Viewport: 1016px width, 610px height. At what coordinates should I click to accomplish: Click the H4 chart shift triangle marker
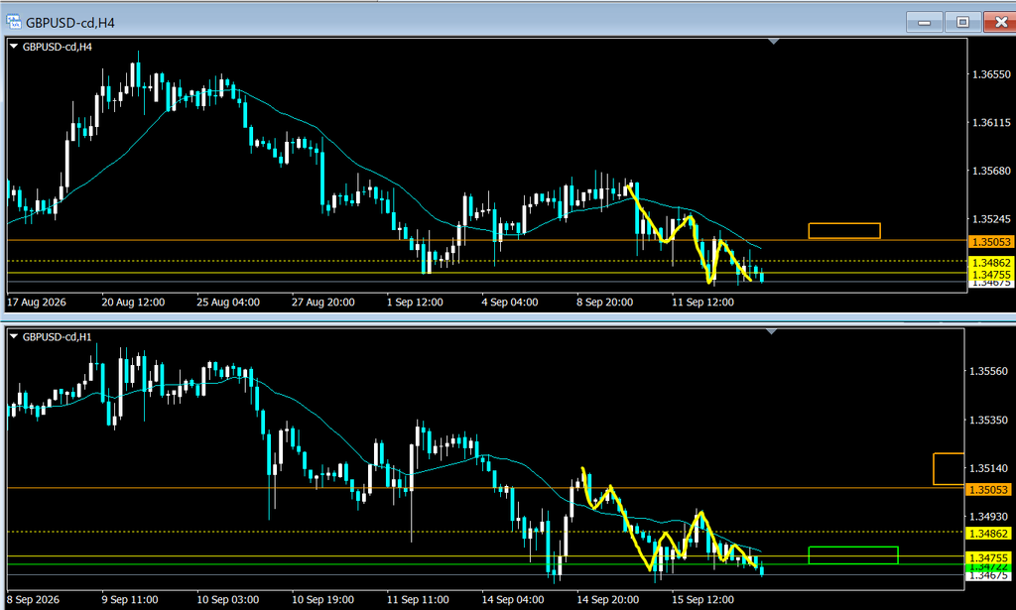click(773, 42)
